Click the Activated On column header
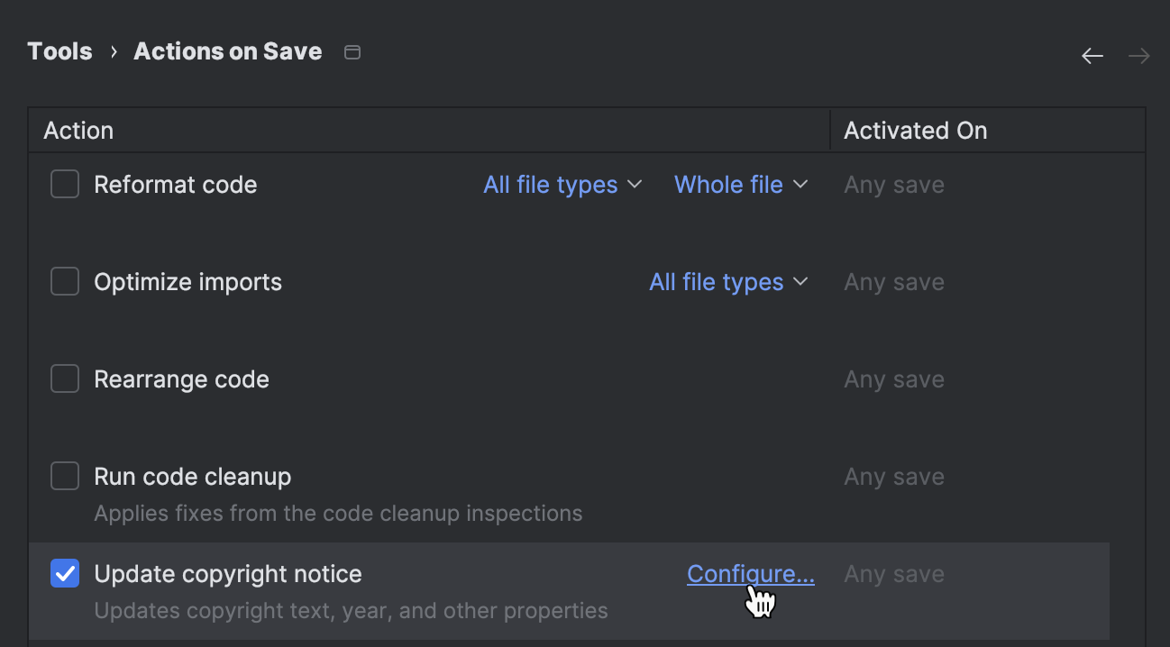The width and height of the screenshot is (1170, 647). [x=915, y=130]
